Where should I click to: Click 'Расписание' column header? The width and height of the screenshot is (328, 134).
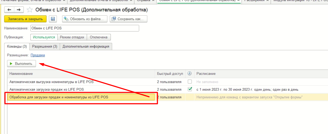click(x=261, y=74)
